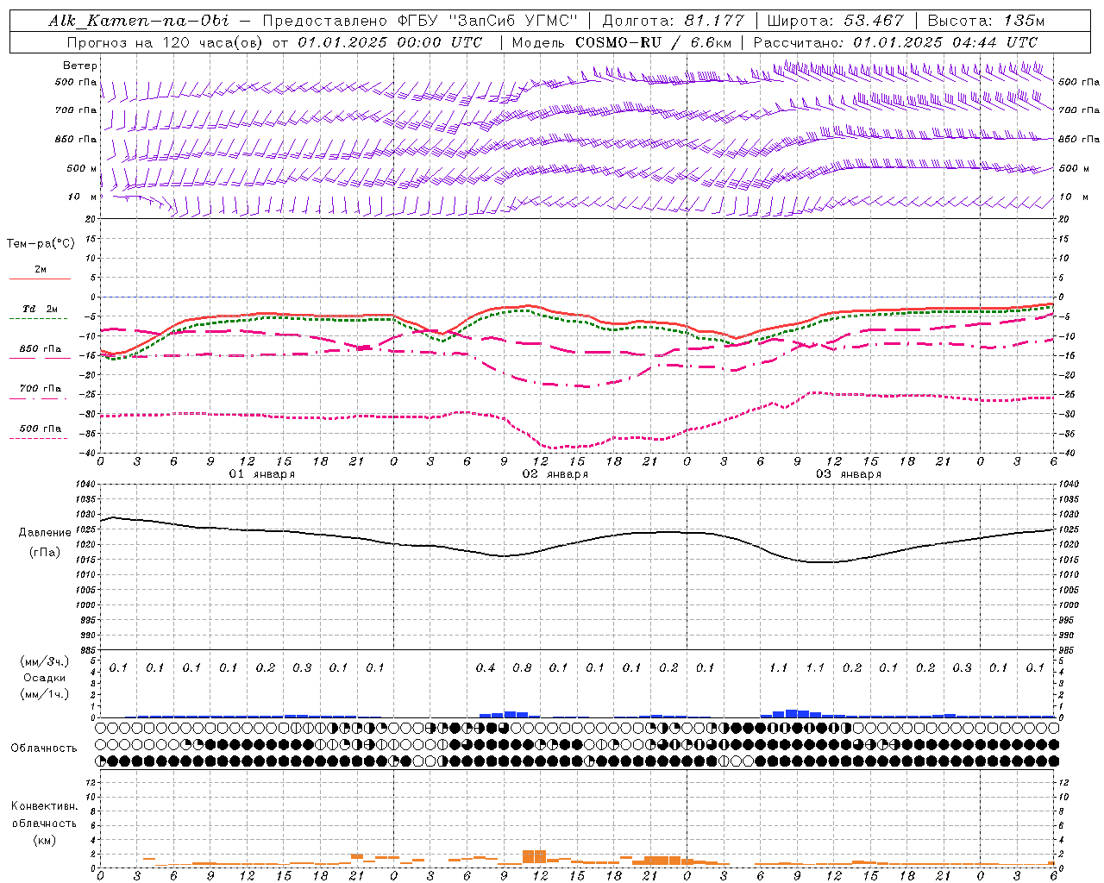This screenshot has height=883, width=1104.
Task: Click the provider text "ФГБУ ЗапСиб УГМС"
Action: [487, 21]
